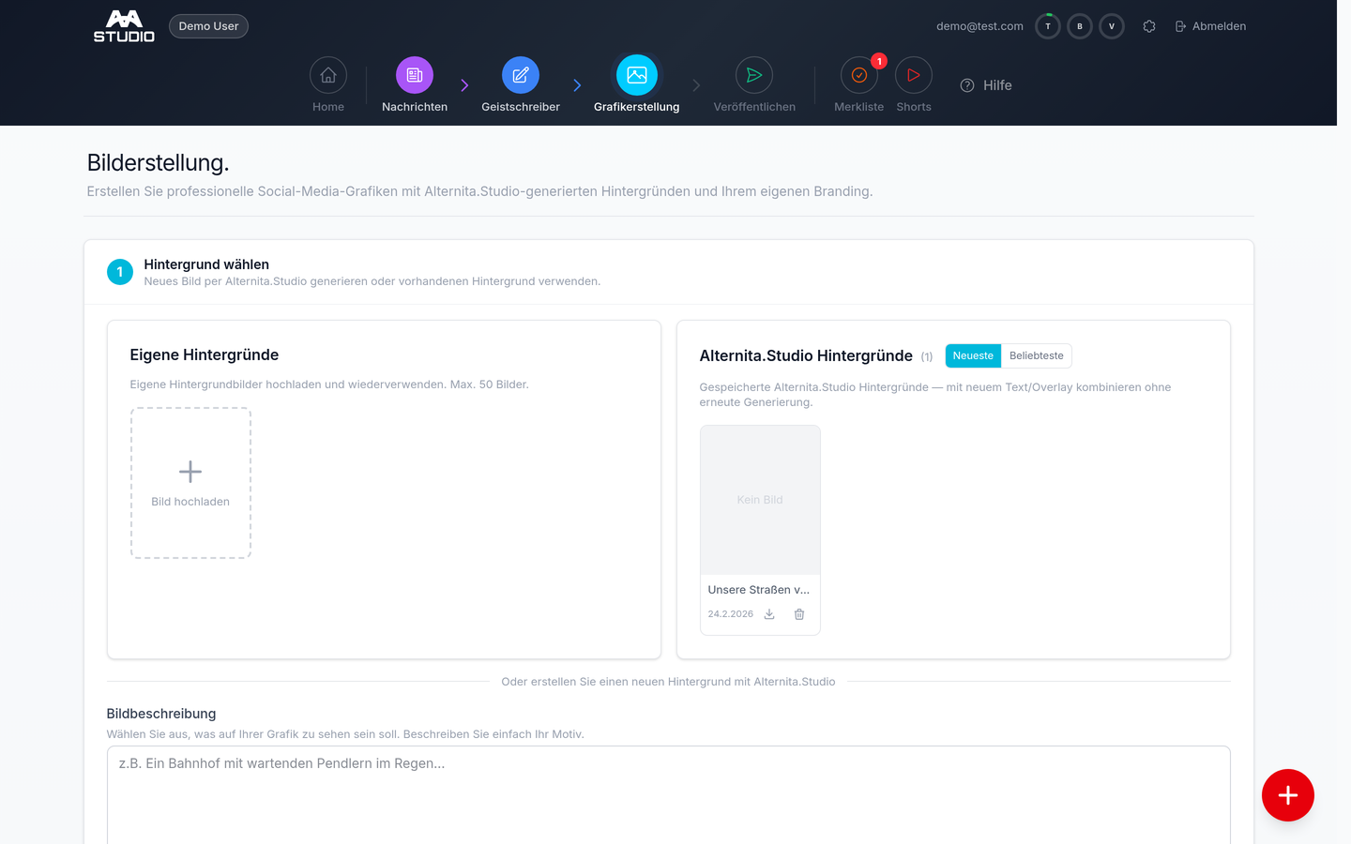Open the Hilfe help link
This screenshot has width=1351, height=844.
986,85
